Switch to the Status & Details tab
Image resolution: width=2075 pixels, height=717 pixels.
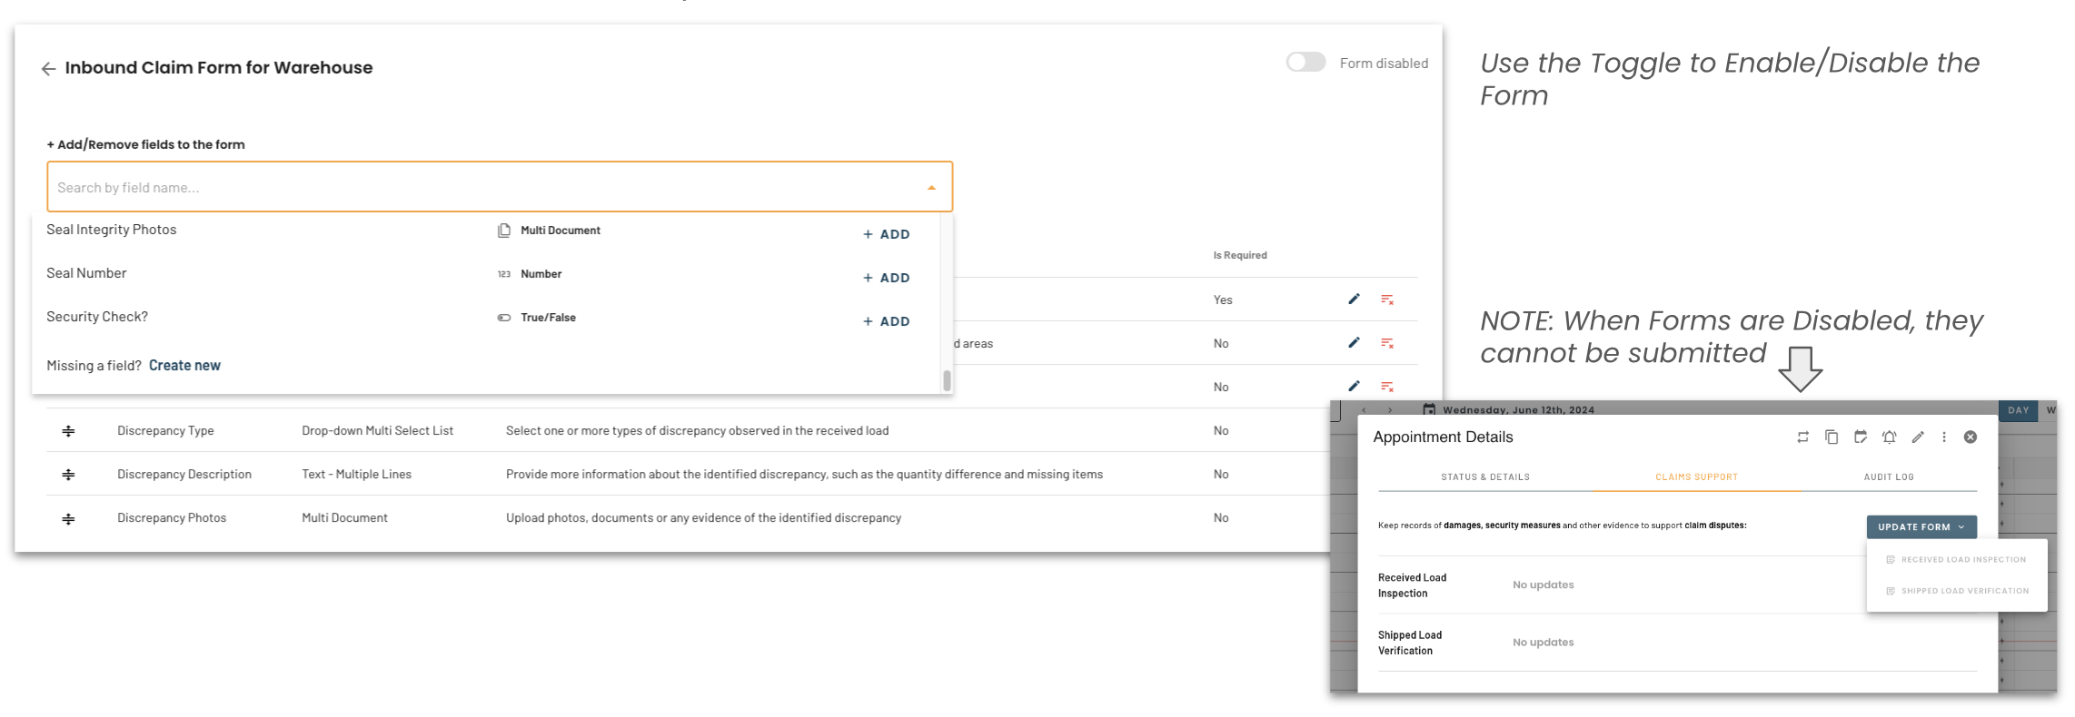click(x=1485, y=476)
